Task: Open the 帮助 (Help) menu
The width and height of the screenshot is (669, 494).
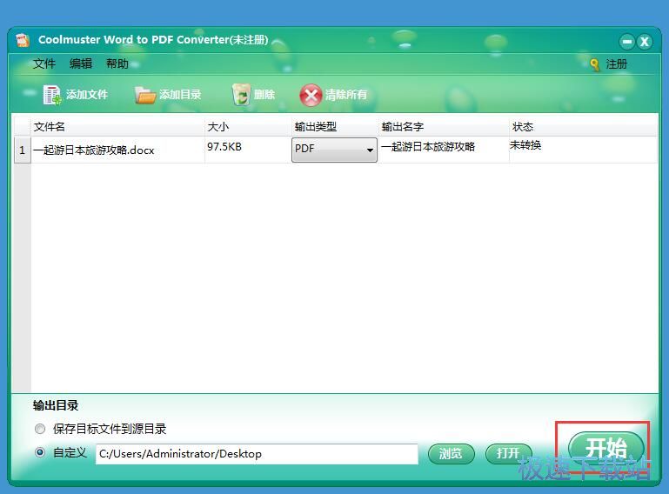Action: 117,64
